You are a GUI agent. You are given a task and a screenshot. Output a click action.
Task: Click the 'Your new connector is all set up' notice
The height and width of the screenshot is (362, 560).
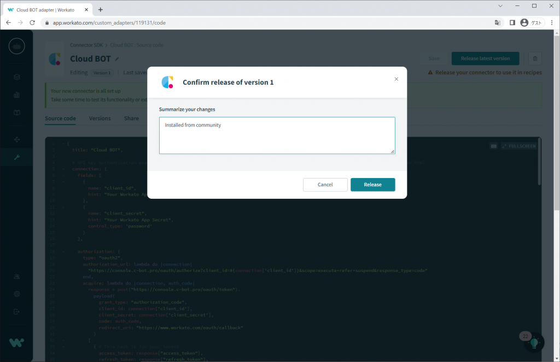click(x=86, y=91)
